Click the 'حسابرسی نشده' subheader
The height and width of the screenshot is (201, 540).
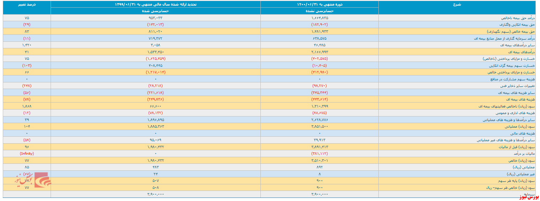click(319, 11)
